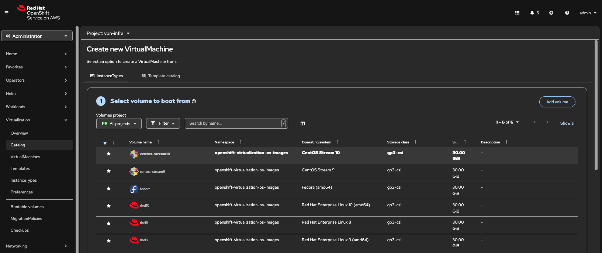Select the Red Hat Enterprise Linux 8 cell
This screenshot has width=602, height=253.
pos(326,222)
